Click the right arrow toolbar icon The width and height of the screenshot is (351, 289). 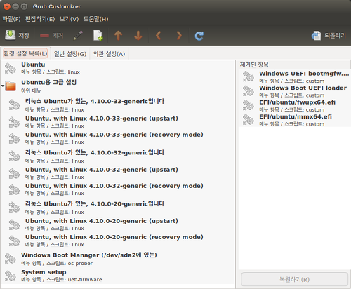point(179,36)
